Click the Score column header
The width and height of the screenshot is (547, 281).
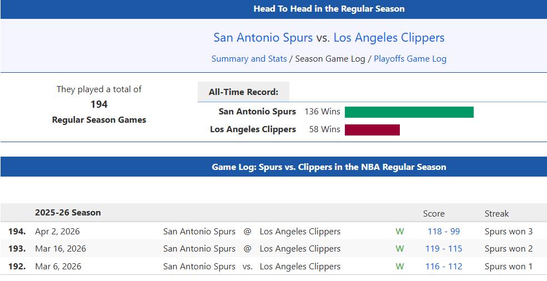tap(433, 214)
